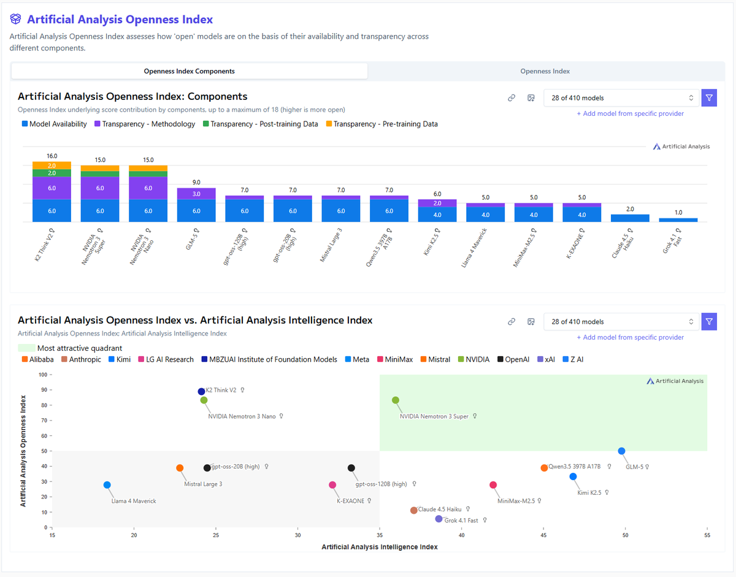Click NVIDIA green legend color swatch

(x=461, y=359)
